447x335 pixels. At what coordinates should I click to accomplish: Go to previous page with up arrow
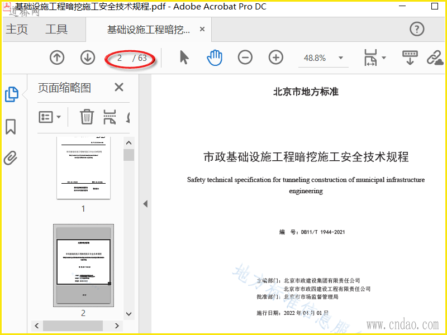[57, 58]
